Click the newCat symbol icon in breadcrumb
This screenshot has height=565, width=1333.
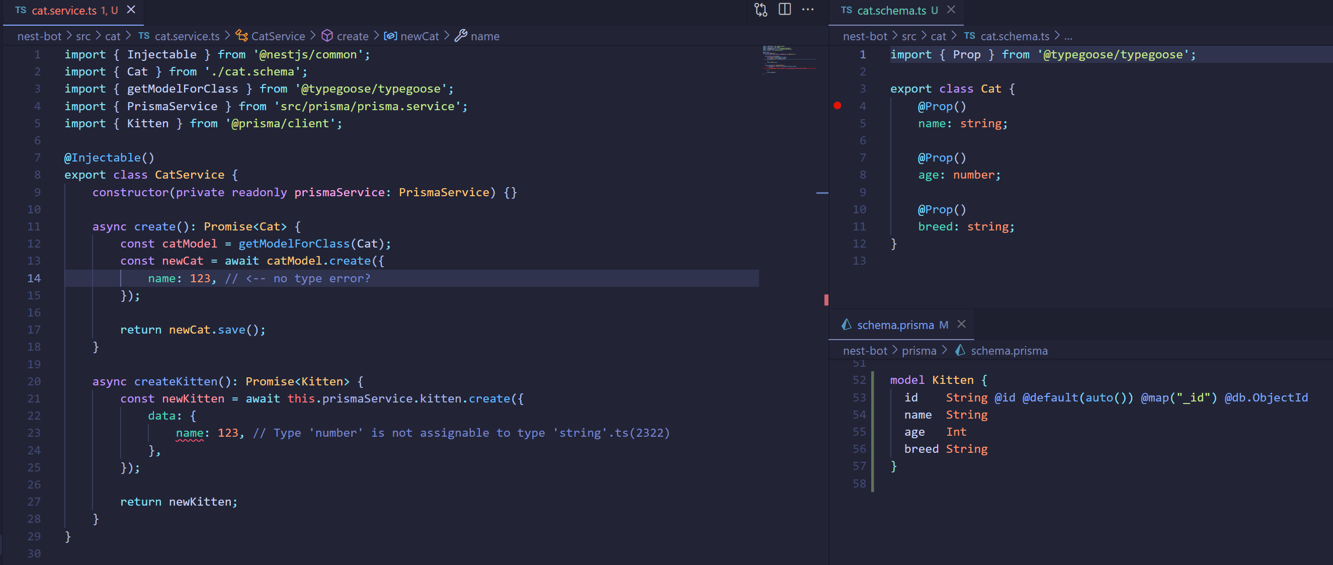point(391,36)
